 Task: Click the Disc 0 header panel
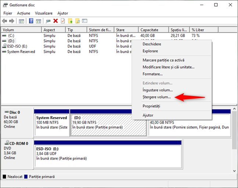17,122
